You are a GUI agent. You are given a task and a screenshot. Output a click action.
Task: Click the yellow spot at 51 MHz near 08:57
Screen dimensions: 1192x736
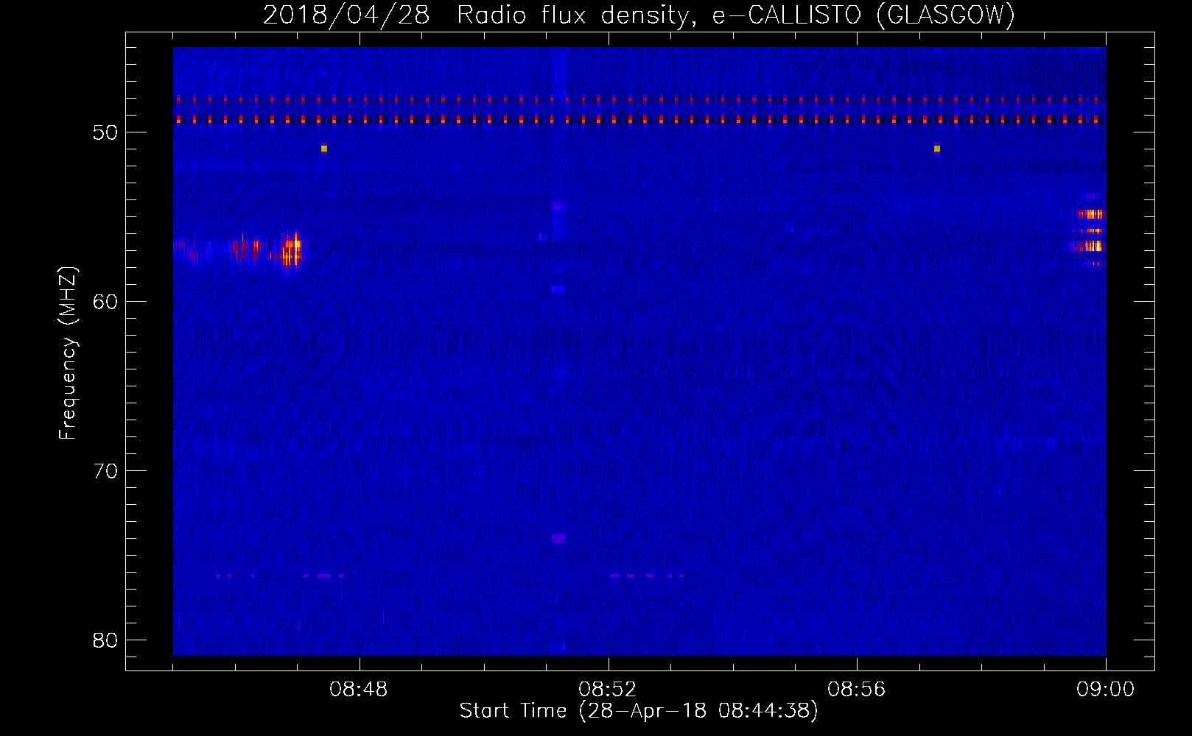[937, 149]
